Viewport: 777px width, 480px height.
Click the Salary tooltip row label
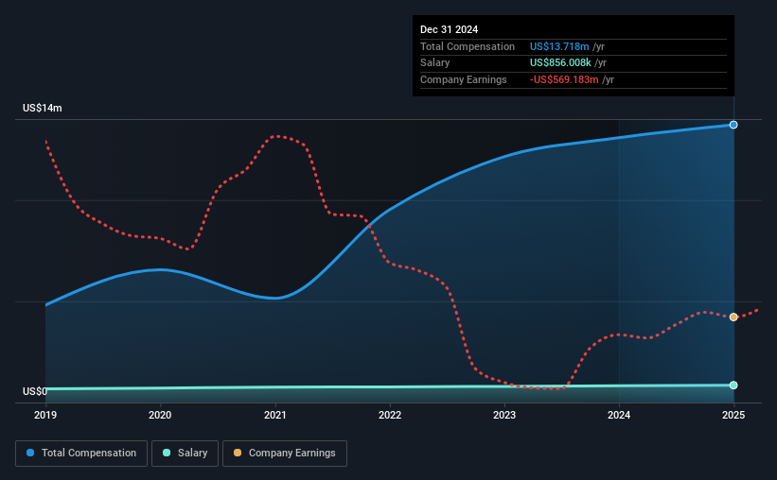click(x=435, y=63)
